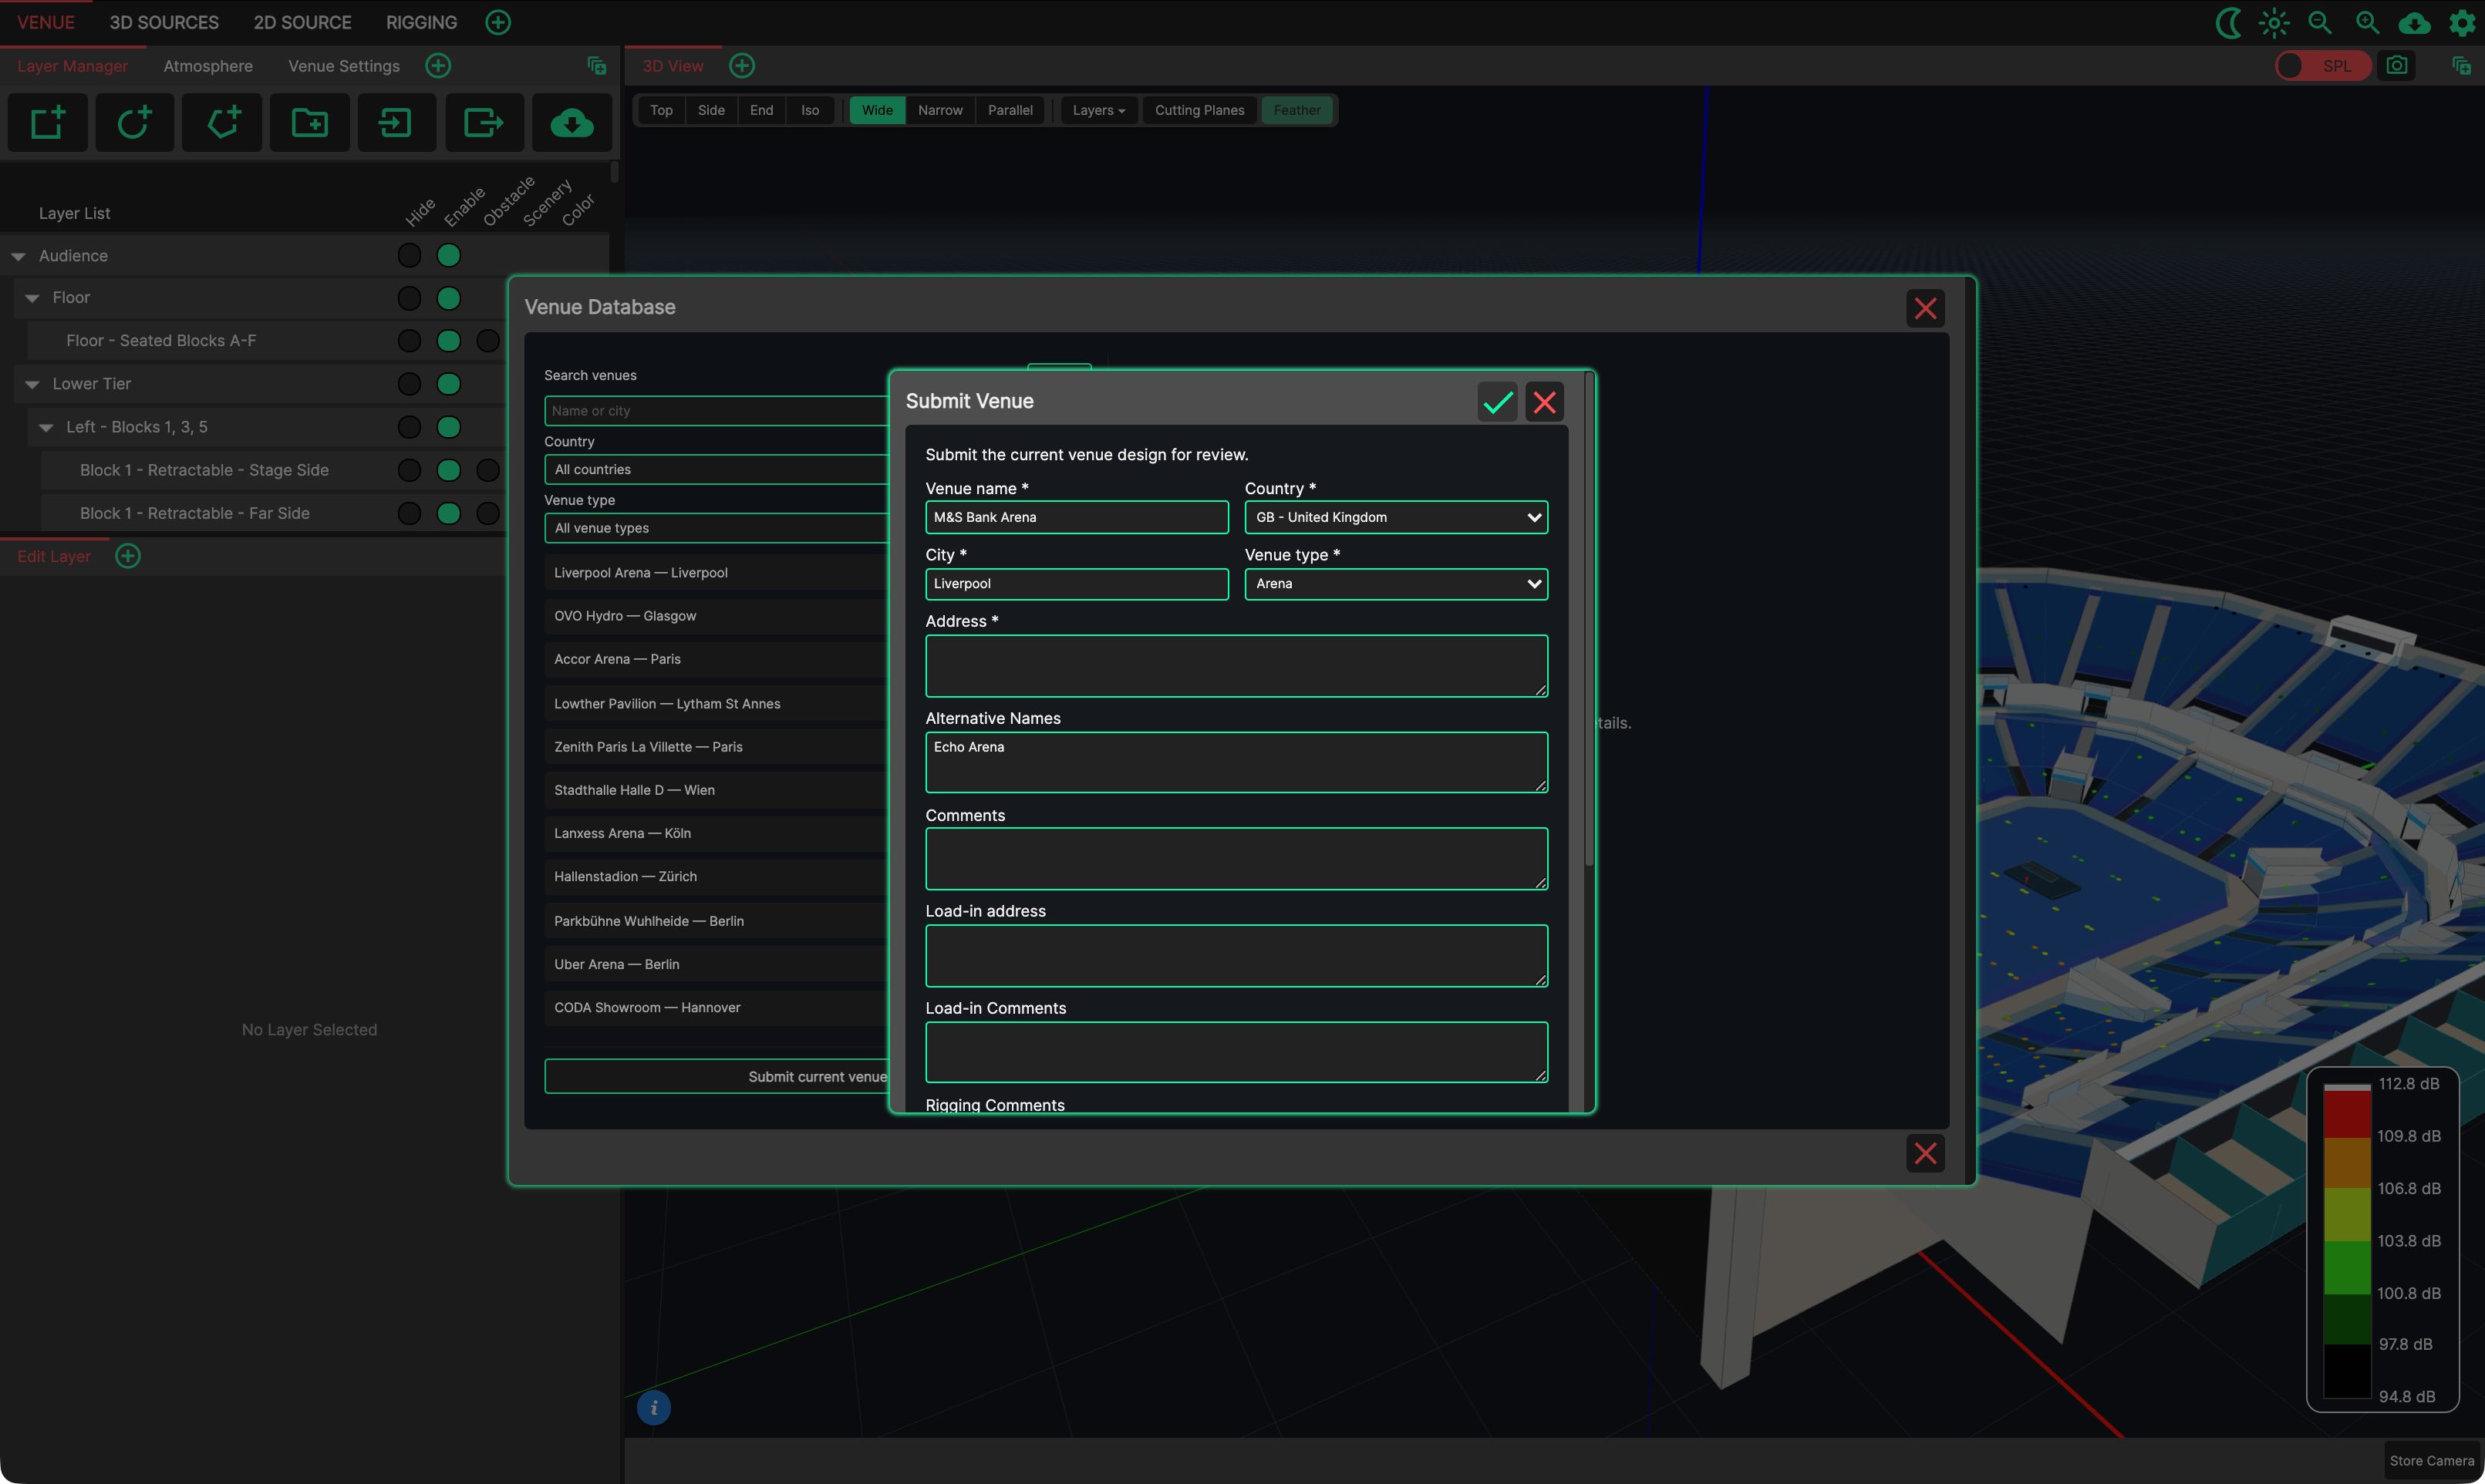
Task: Confirm Submit Venue with green checkmark
Action: (x=1498, y=402)
